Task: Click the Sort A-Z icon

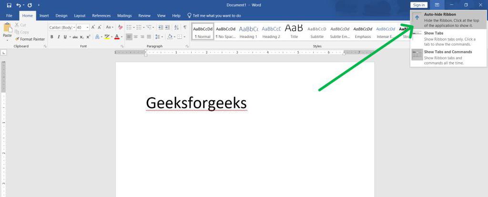Action: click(x=176, y=28)
